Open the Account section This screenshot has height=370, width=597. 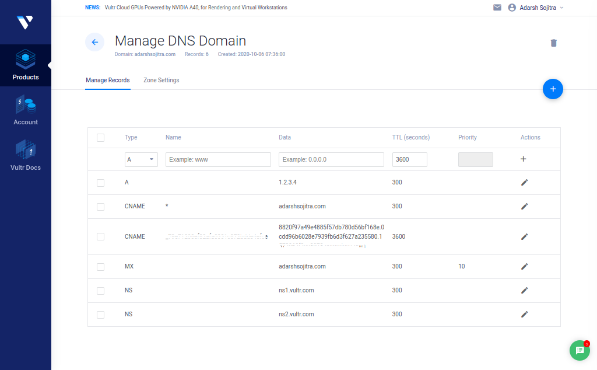tap(26, 110)
